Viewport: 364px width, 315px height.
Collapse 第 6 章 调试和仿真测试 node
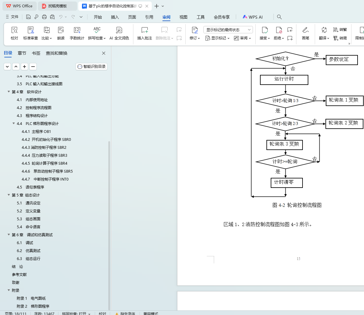[9, 235]
